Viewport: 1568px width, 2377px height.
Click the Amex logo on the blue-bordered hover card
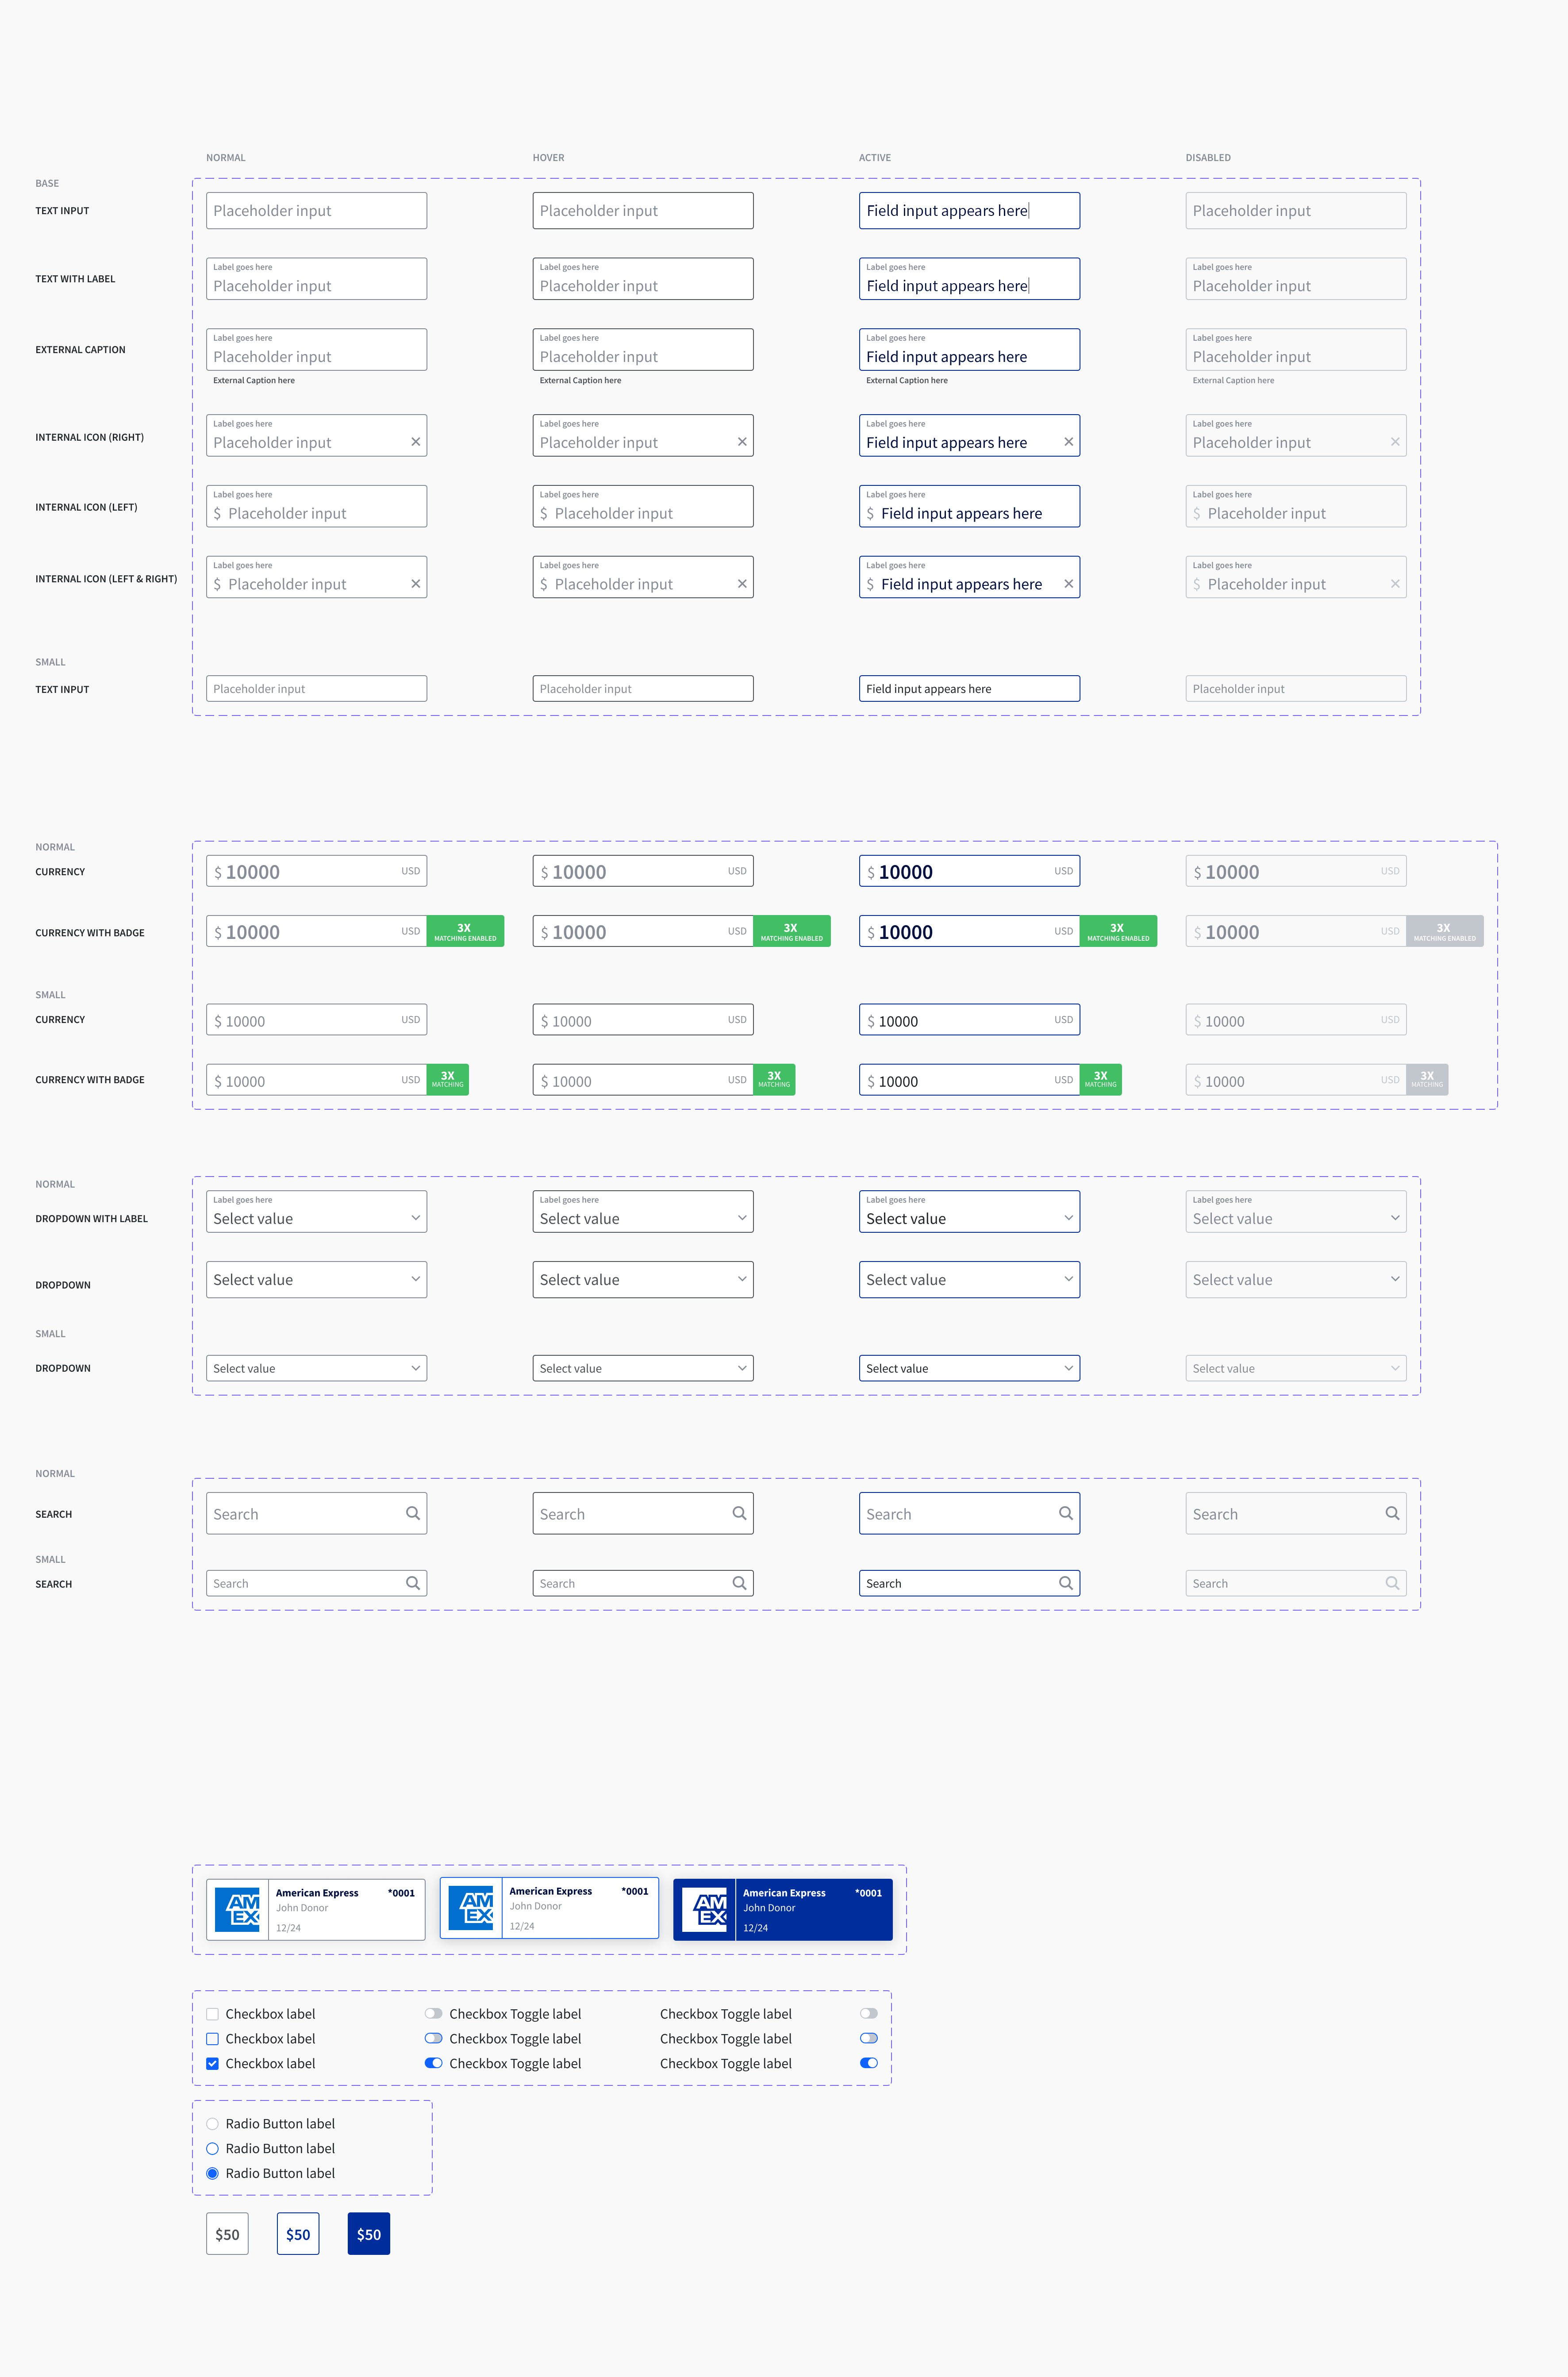click(x=471, y=1908)
